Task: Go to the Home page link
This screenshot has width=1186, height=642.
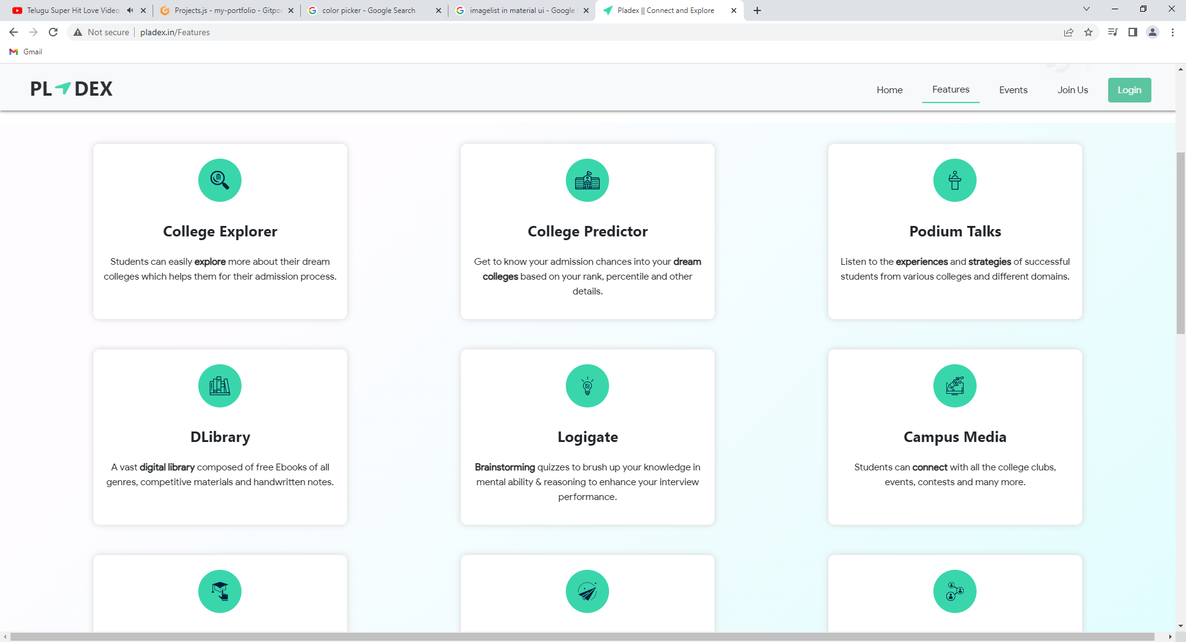Action: pos(889,90)
